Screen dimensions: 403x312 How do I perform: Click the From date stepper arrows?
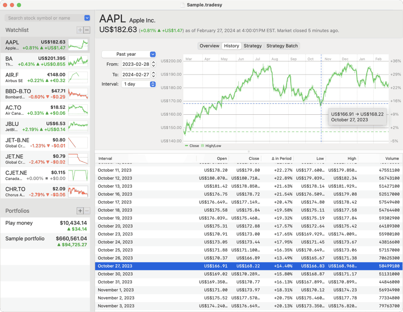[x=154, y=64]
